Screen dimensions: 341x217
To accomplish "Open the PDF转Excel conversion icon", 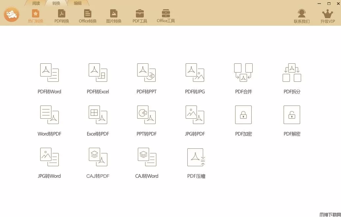I will [98, 73].
